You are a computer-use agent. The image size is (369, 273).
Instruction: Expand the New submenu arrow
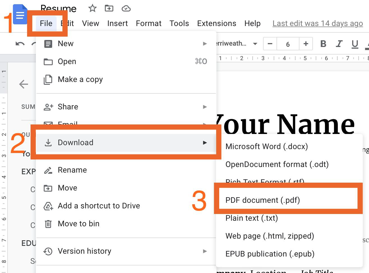205,44
